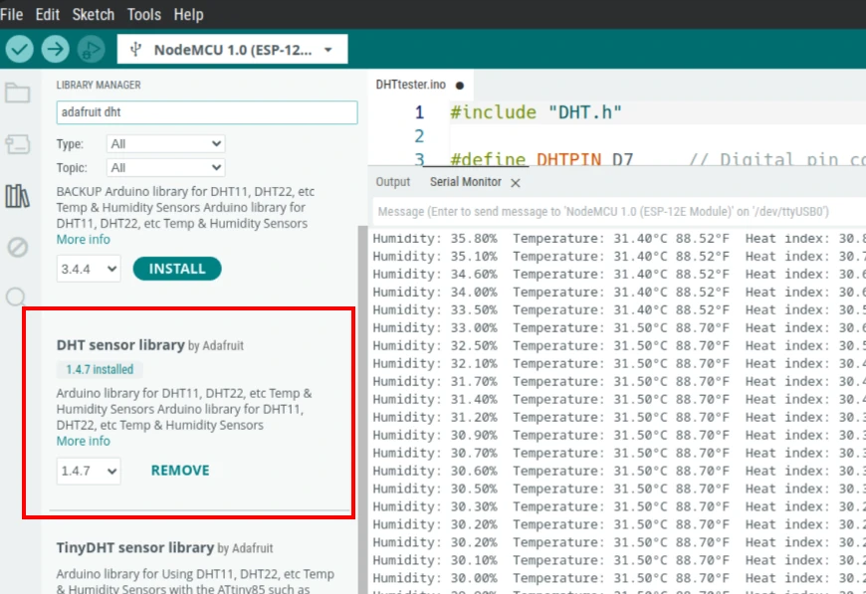866x594 pixels.
Task: Click the USB icon in board selector
Action: pyautogui.click(x=135, y=50)
